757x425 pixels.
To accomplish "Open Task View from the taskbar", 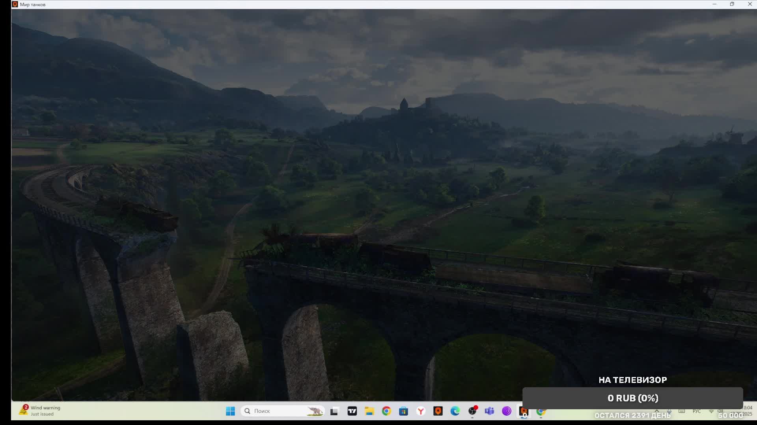I will 334,411.
